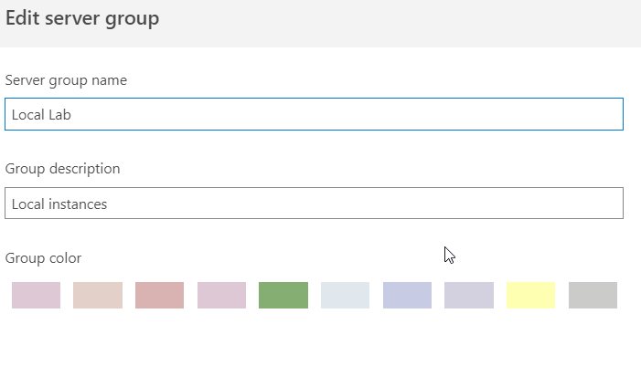This screenshot has width=641, height=366.
Task: Click the 'Server group name' label
Action: 66,80
